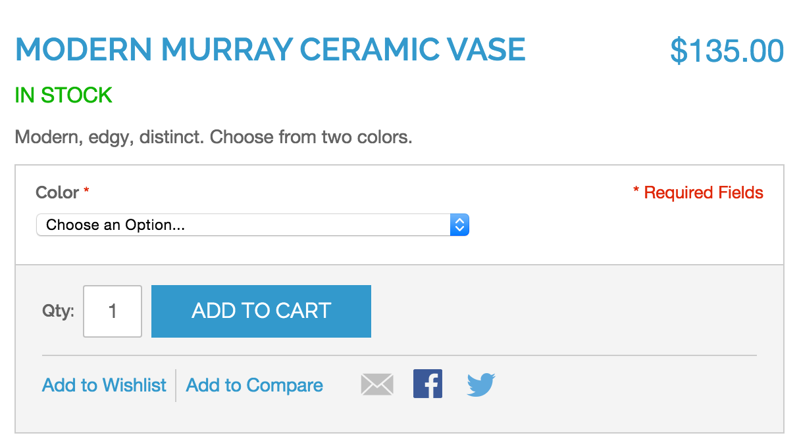Click the divider between Wishlist and Compare
This screenshot has height=448, width=799.
pos(176,385)
